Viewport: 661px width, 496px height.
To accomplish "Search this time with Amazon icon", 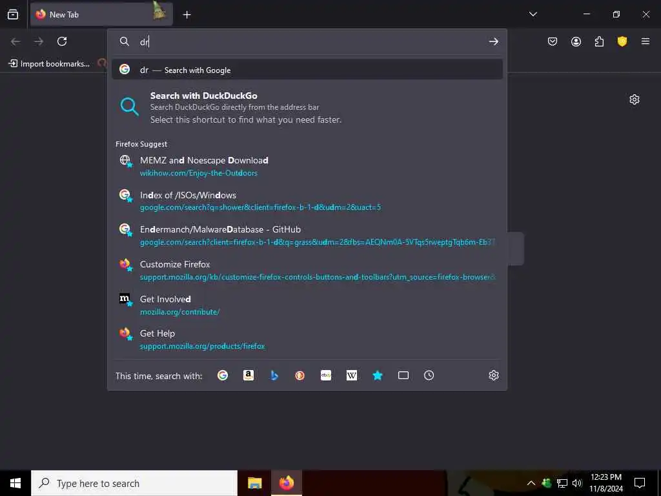I will [x=249, y=375].
